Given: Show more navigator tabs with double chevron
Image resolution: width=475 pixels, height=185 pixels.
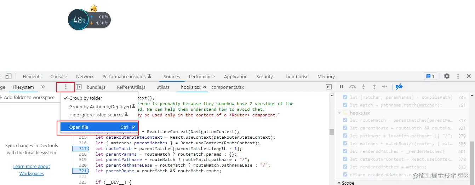Looking at the screenshot, I should click(x=43, y=87).
